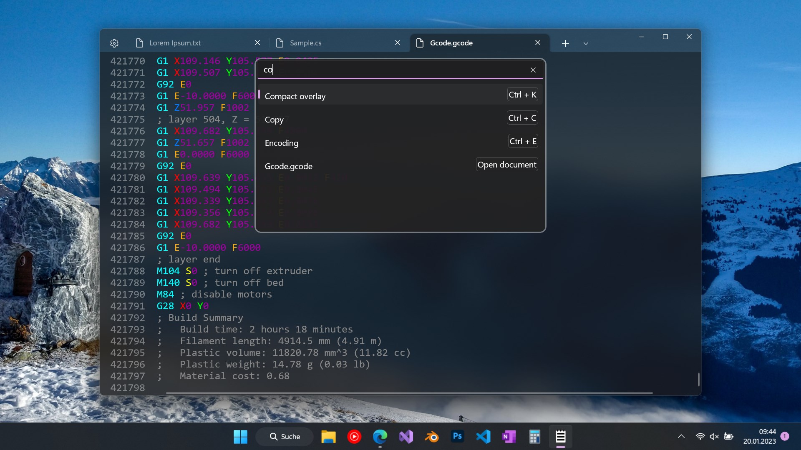Run the Encoding command
Viewport: 801px width, 450px height.
[282, 143]
